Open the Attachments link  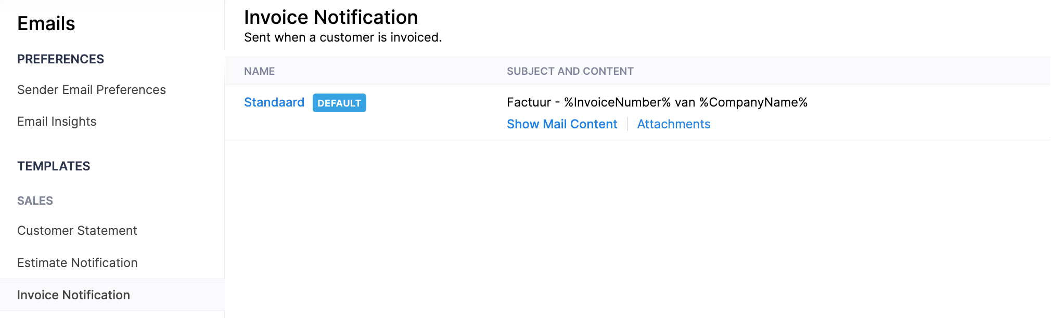pos(673,124)
